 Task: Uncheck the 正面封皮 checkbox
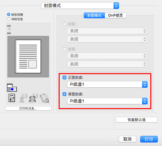click(64, 77)
